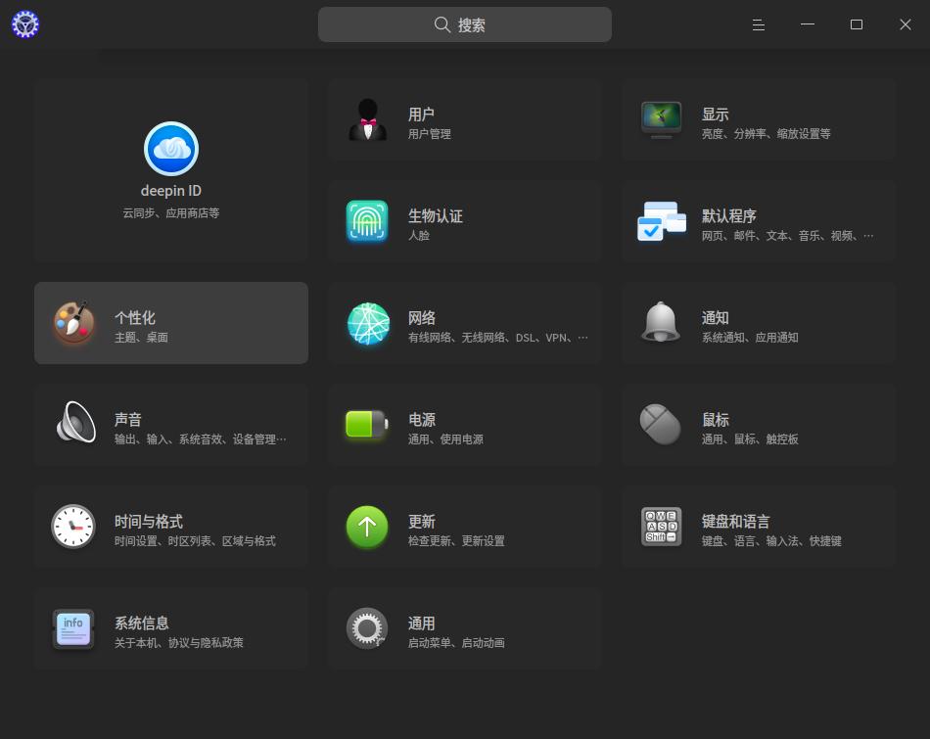930x739 pixels.
Task: Select the 电源 title label
Action: (422, 420)
